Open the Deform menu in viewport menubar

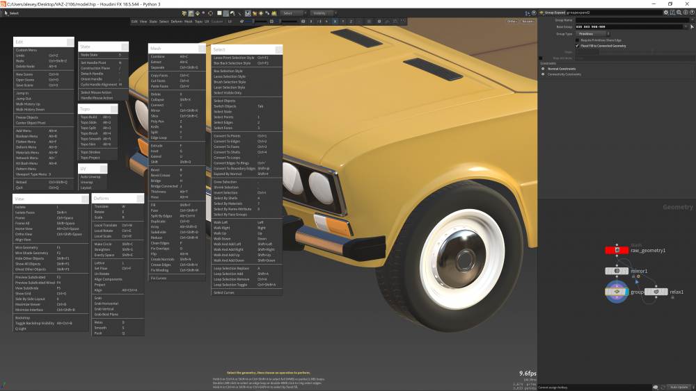click(177, 22)
